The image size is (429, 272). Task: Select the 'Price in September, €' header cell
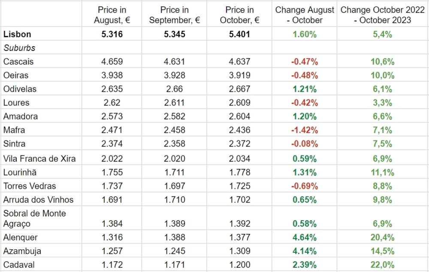[175, 15]
